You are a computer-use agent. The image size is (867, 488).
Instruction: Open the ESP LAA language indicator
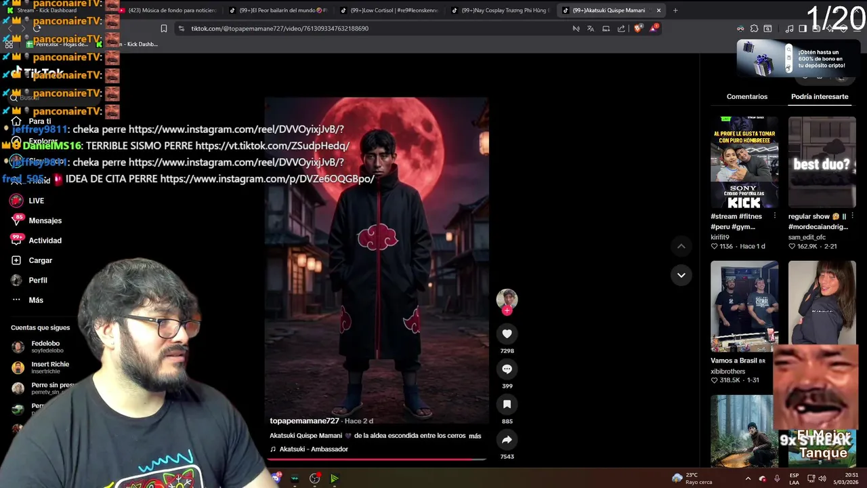[x=795, y=479]
